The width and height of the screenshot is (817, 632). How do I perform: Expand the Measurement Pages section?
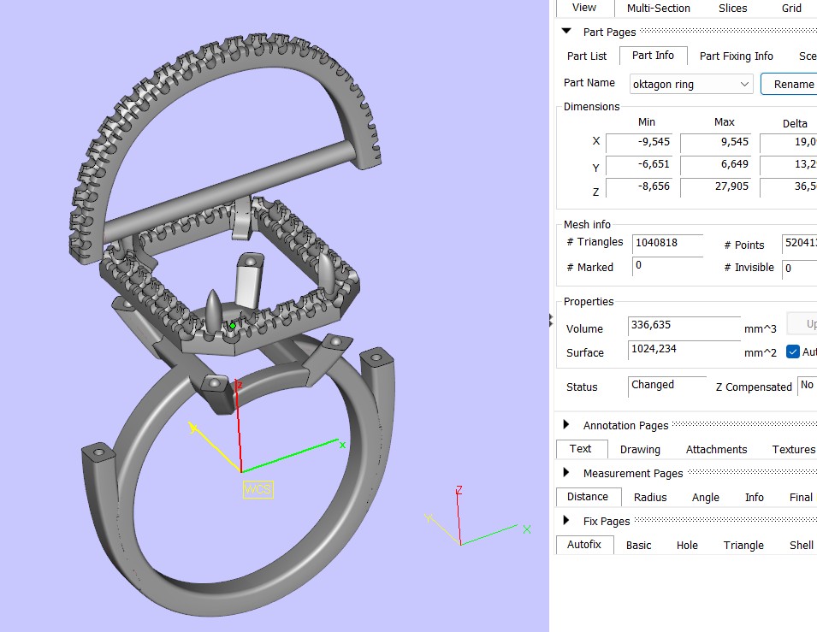coord(566,473)
